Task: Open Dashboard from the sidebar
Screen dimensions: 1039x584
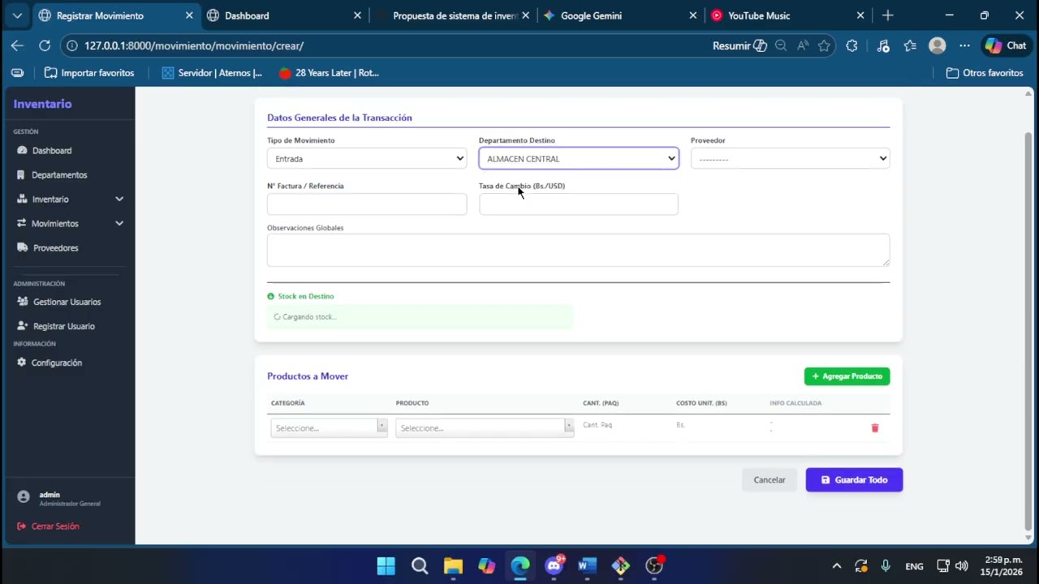Action: pos(51,151)
